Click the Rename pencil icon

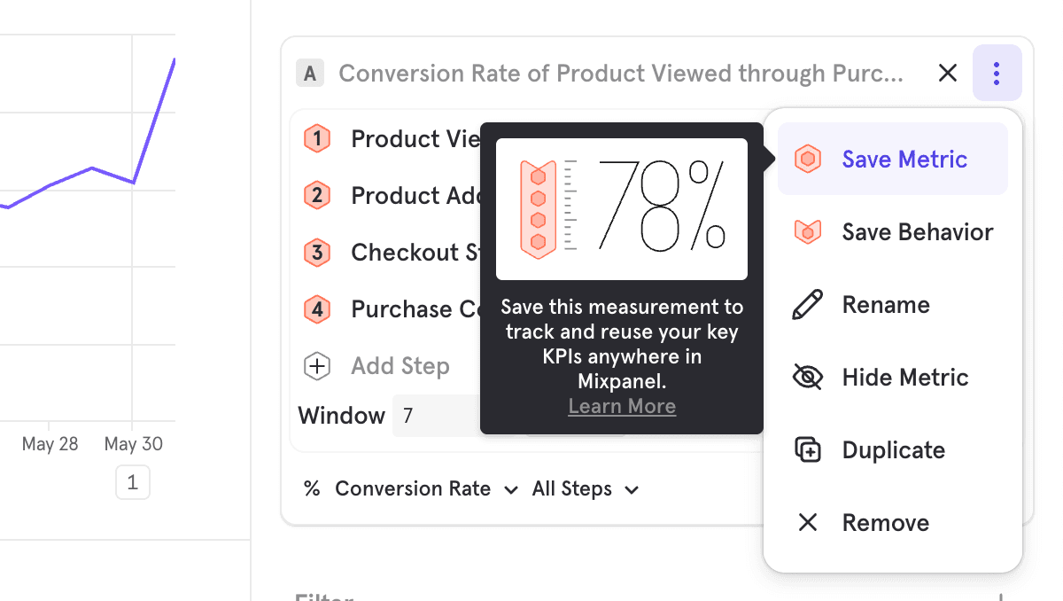point(807,305)
